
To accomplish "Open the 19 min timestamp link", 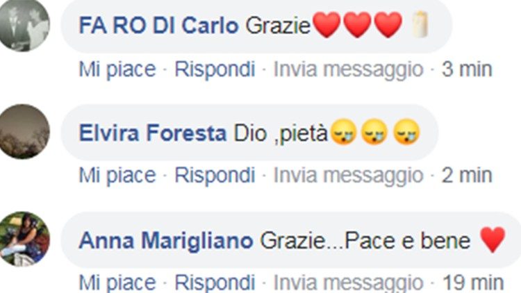I will pyautogui.click(x=474, y=283).
